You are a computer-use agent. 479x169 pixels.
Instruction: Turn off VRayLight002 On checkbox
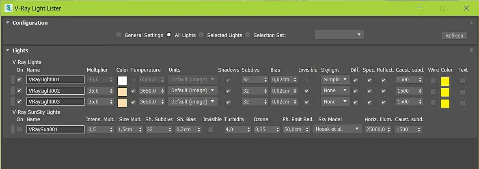(x=19, y=91)
